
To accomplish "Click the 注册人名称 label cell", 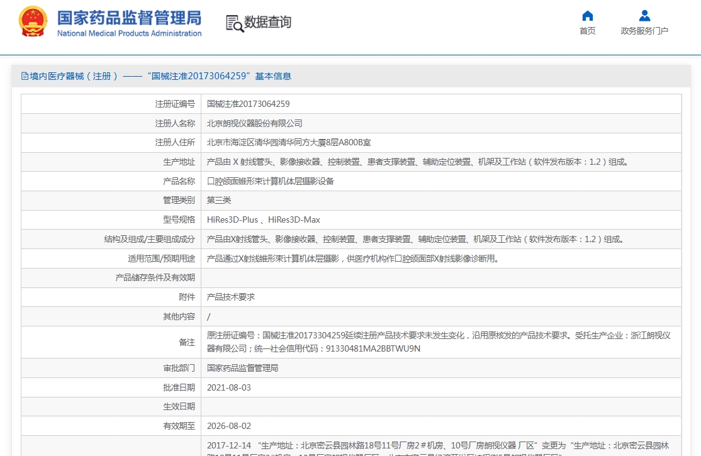I will [111, 123].
